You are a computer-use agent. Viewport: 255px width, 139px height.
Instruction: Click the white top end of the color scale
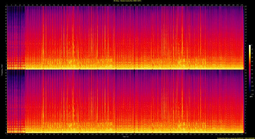coord(250,46)
